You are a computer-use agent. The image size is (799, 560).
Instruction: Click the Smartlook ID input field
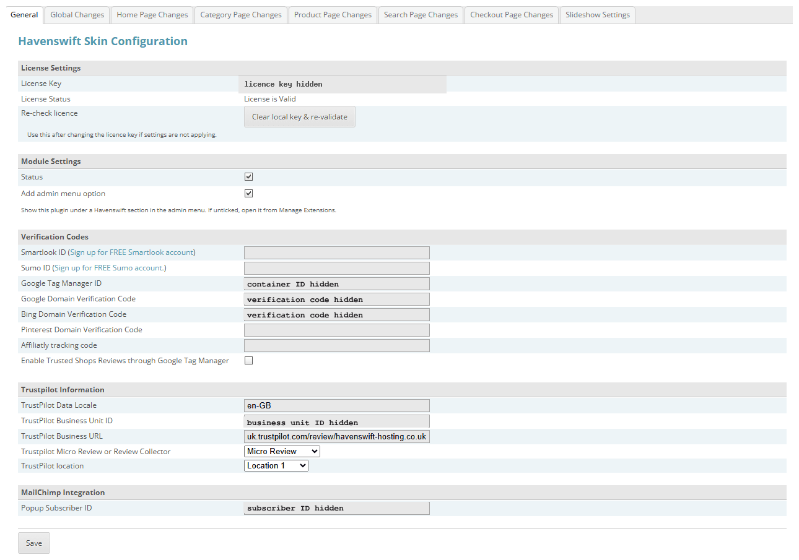[x=337, y=252]
